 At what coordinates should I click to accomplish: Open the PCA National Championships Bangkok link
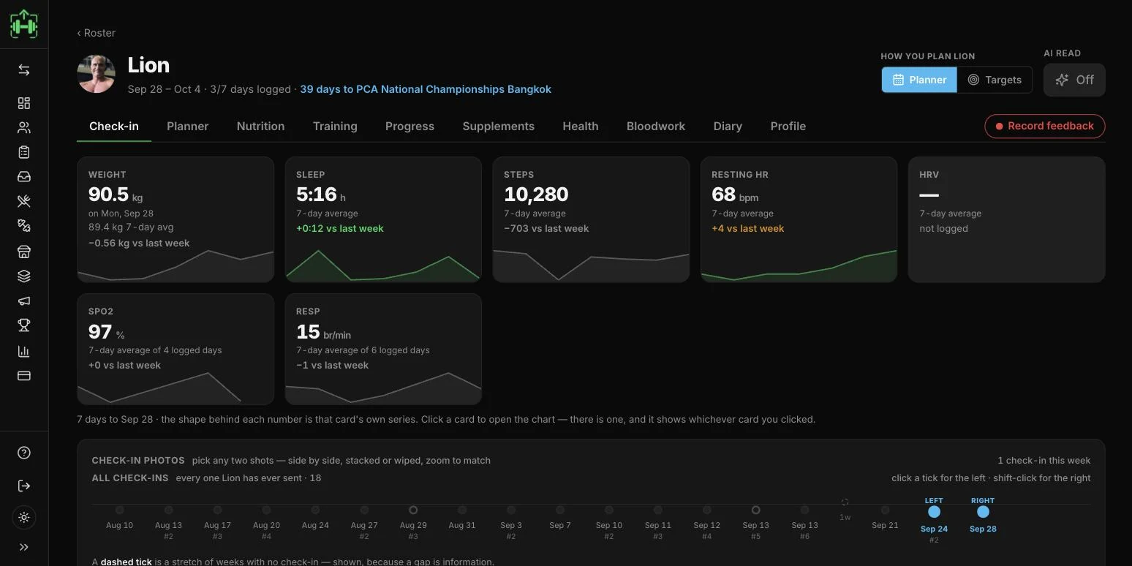(x=426, y=89)
